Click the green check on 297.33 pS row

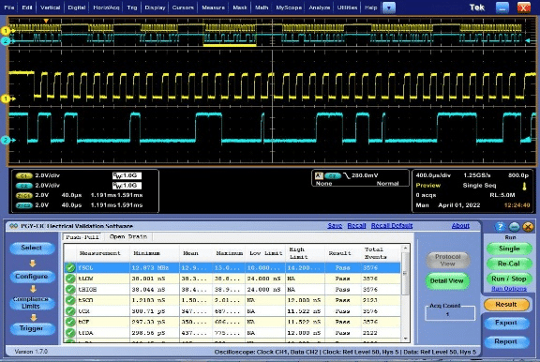[x=70, y=322]
